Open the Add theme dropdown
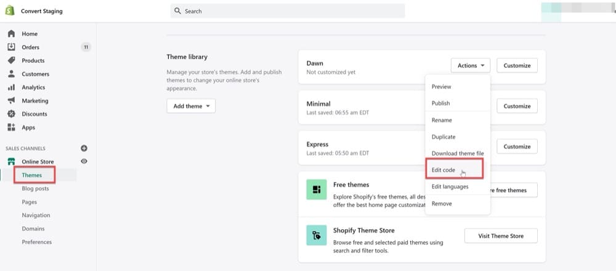Screen dimensions: 616x271 (191, 106)
